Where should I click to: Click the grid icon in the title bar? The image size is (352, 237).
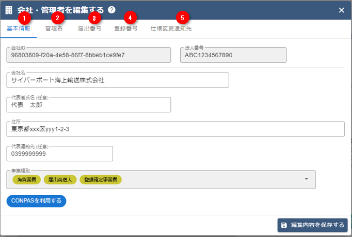coord(9,10)
